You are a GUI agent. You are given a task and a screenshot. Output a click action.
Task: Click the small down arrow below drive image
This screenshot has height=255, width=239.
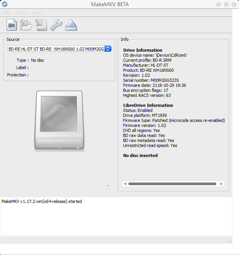click(x=108, y=186)
